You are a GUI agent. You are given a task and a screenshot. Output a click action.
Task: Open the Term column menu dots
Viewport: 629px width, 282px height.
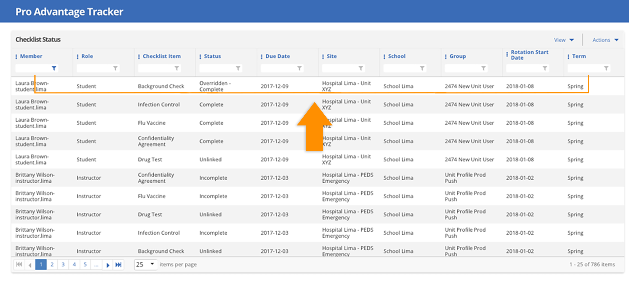(568, 57)
